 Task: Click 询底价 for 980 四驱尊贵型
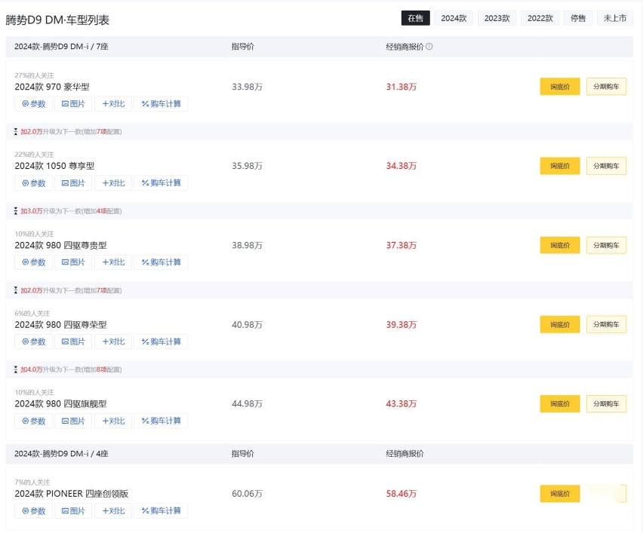560,245
